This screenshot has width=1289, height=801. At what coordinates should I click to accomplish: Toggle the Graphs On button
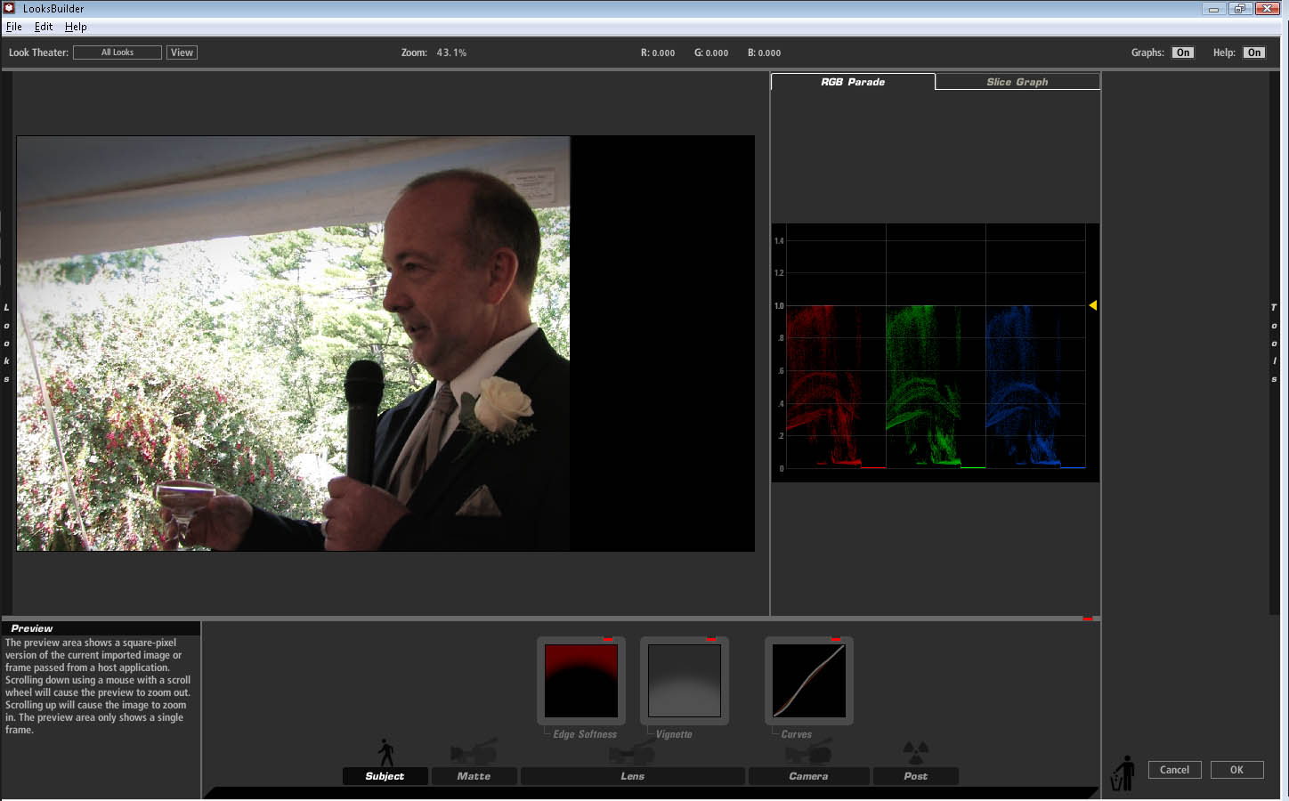tap(1182, 53)
